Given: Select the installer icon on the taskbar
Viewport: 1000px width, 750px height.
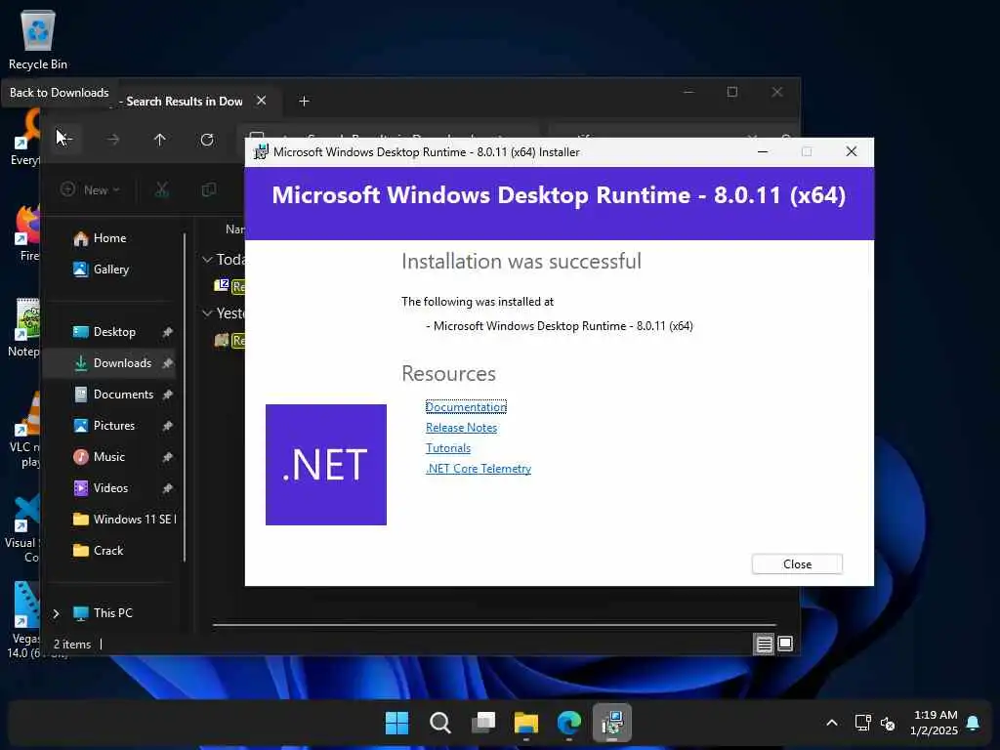Looking at the screenshot, I should tap(612, 723).
